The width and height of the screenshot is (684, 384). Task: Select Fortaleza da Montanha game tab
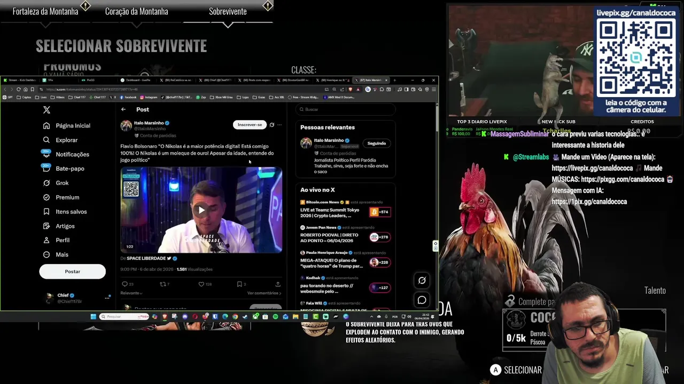click(x=45, y=11)
